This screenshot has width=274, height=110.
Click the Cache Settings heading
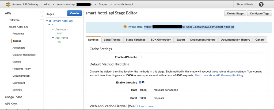[x=101, y=49]
